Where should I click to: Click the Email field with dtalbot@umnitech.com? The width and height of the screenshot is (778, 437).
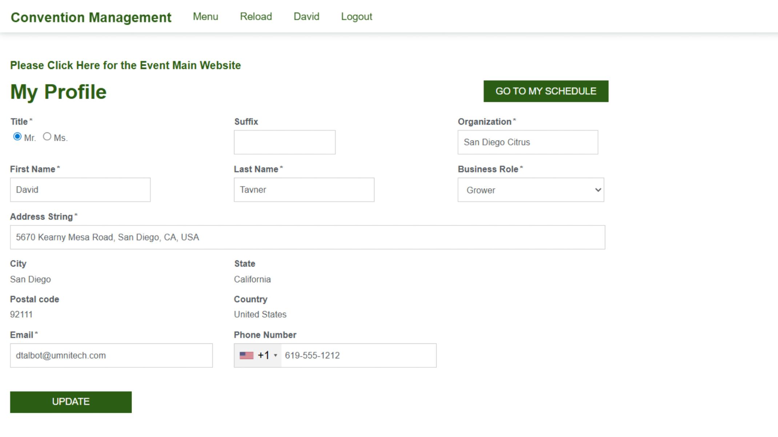111,356
